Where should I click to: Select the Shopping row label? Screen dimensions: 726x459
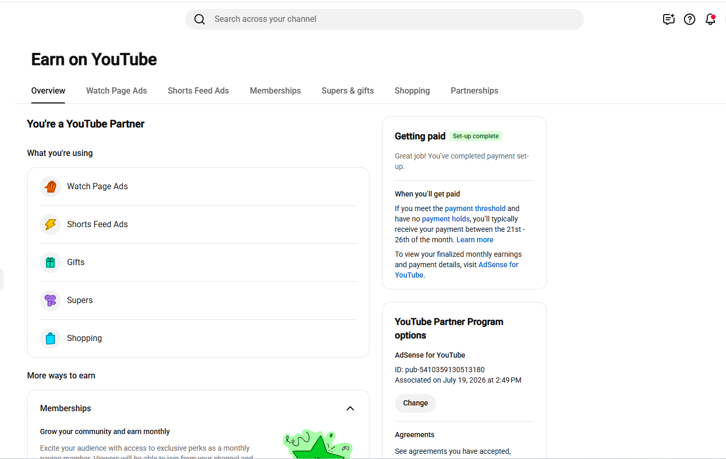(x=85, y=338)
